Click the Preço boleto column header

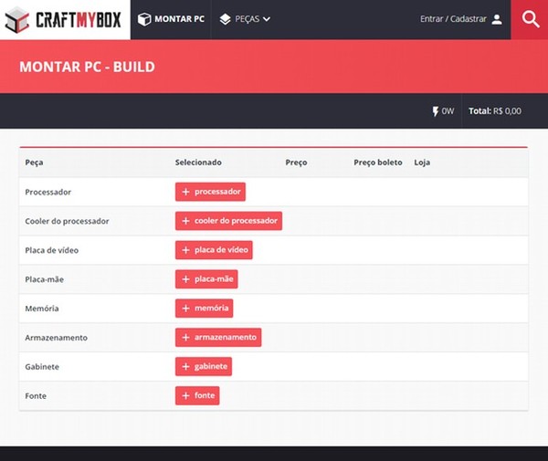click(378, 162)
